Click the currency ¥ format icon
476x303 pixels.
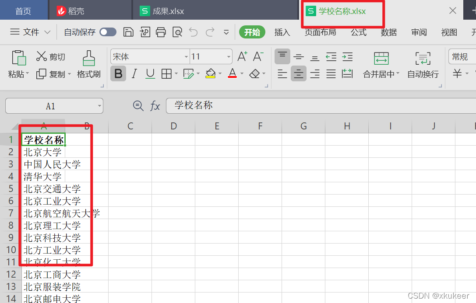pyautogui.click(x=457, y=73)
